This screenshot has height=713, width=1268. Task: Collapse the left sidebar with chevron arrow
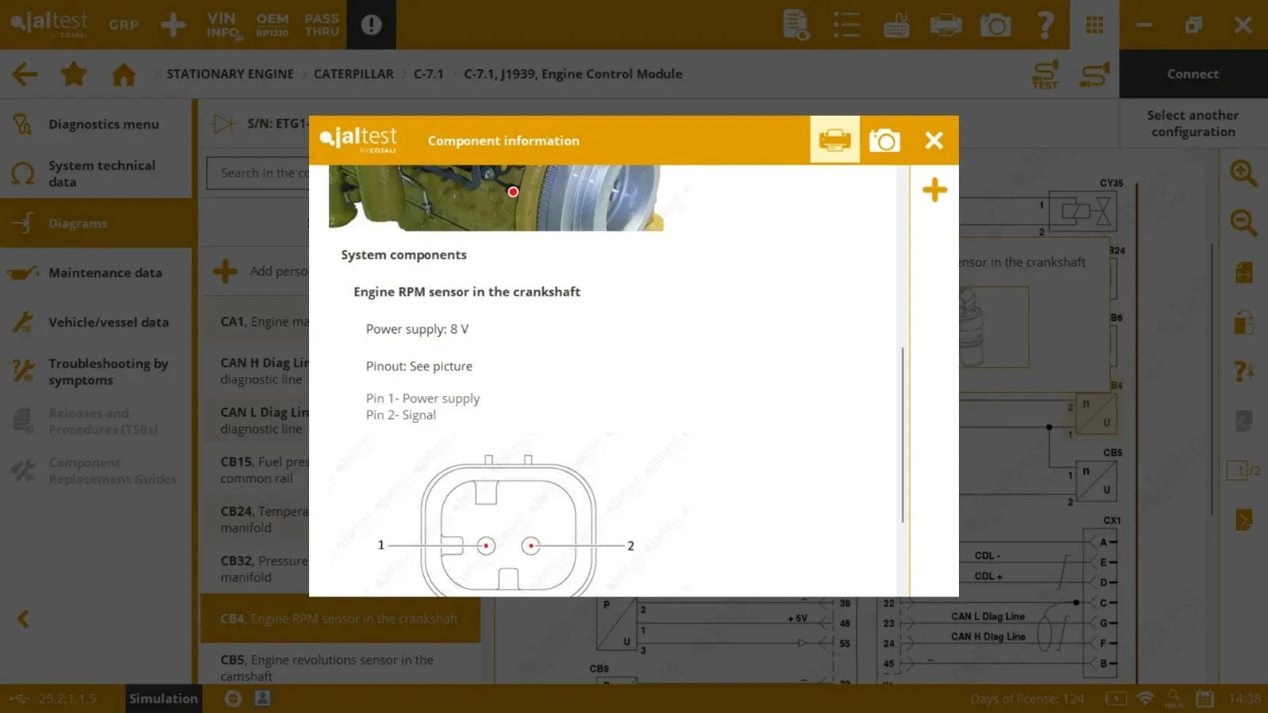(23, 619)
